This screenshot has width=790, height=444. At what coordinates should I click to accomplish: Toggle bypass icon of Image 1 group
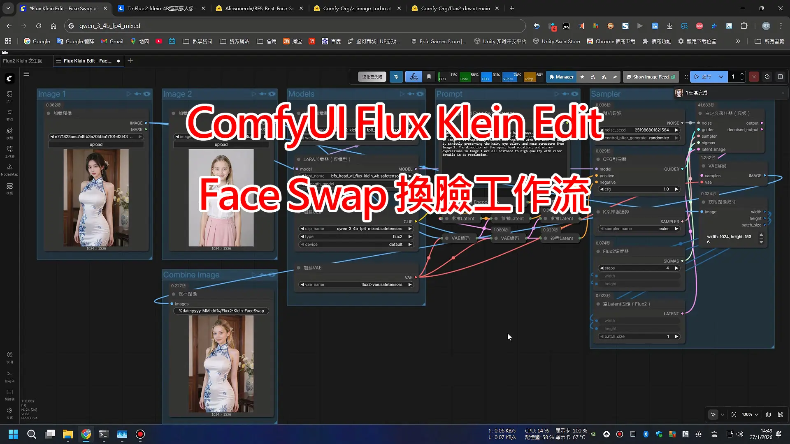click(138, 94)
